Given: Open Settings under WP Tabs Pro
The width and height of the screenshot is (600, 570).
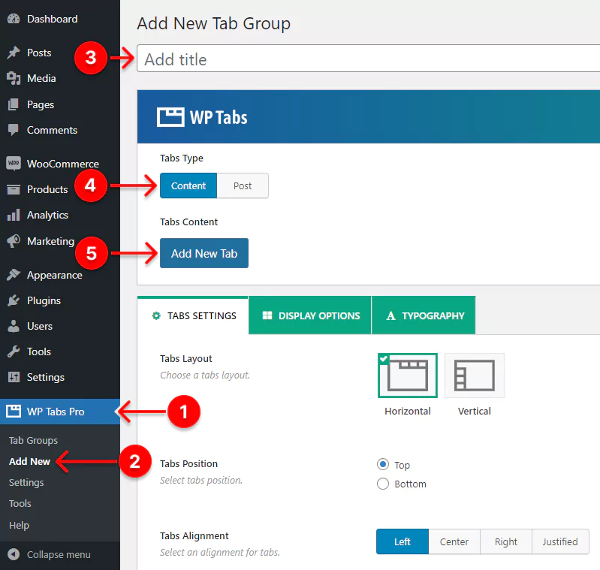Looking at the screenshot, I should click(26, 482).
